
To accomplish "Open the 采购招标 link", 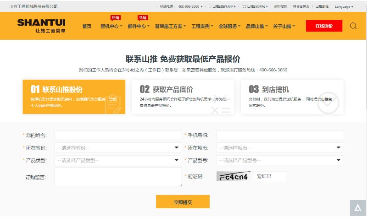I will (280, 6).
